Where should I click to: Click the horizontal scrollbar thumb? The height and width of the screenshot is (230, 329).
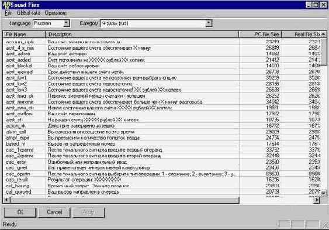(x=124, y=200)
